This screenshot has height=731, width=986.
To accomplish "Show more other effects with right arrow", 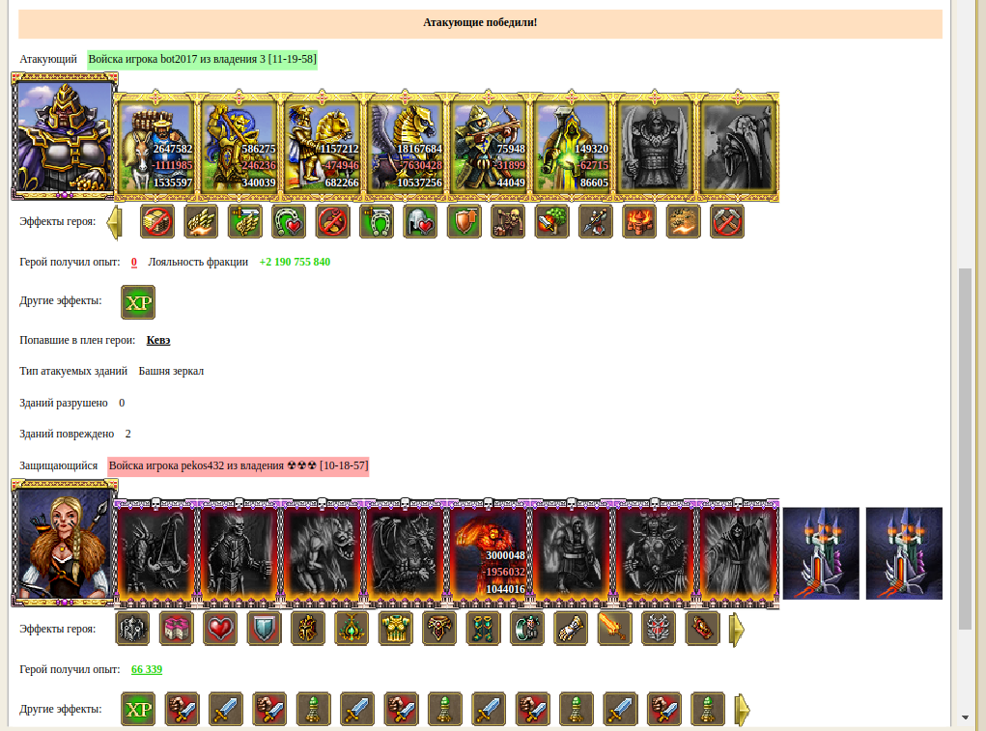I will tap(743, 710).
